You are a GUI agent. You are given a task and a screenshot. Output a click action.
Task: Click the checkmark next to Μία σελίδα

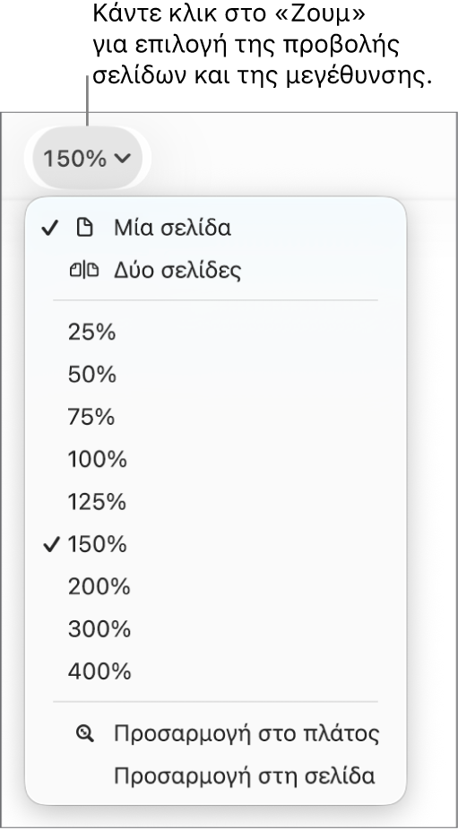point(49,229)
